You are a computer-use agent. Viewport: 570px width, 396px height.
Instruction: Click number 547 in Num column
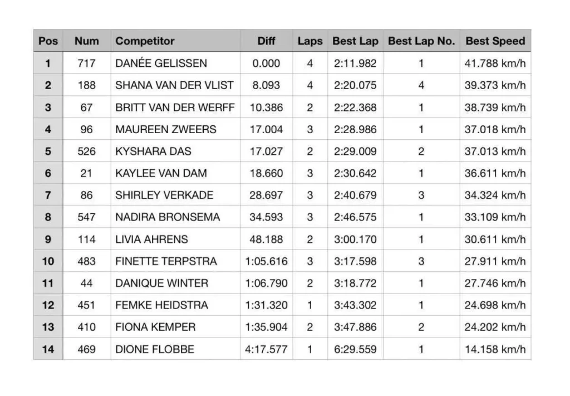pos(86,217)
